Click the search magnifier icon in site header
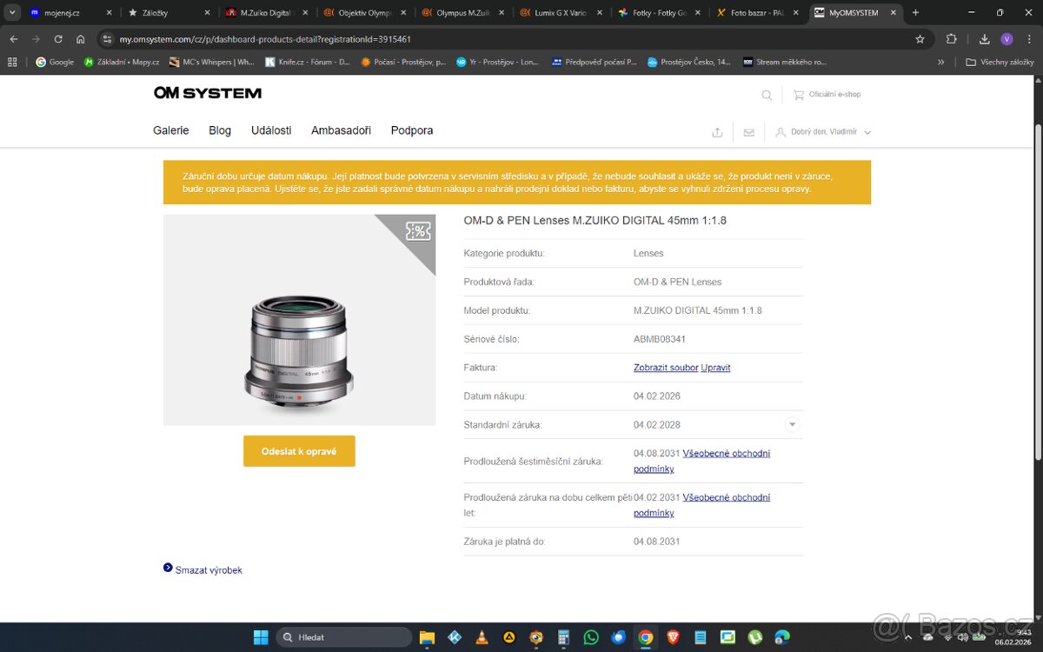Screen dimensions: 1043x652 tap(767, 96)
